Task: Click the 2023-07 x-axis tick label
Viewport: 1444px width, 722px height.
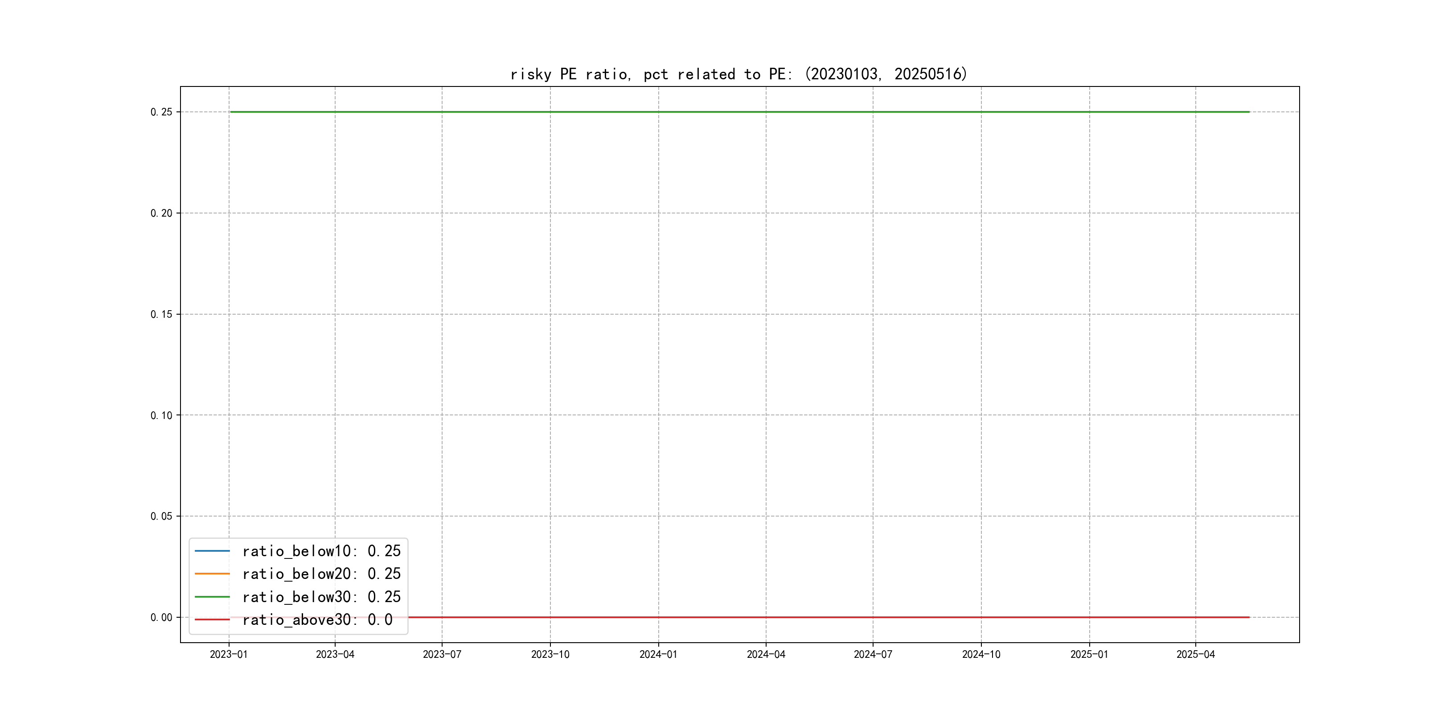Action: (442, 654)
